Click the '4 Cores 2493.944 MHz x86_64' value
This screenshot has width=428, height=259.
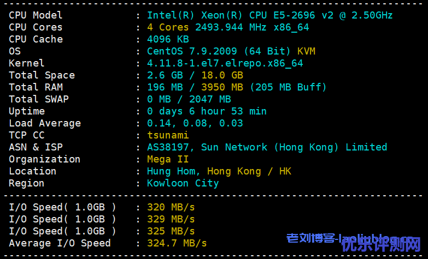pos(228,27)
